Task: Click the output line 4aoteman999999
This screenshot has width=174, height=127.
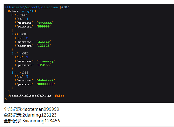Action: click(31, 109)
